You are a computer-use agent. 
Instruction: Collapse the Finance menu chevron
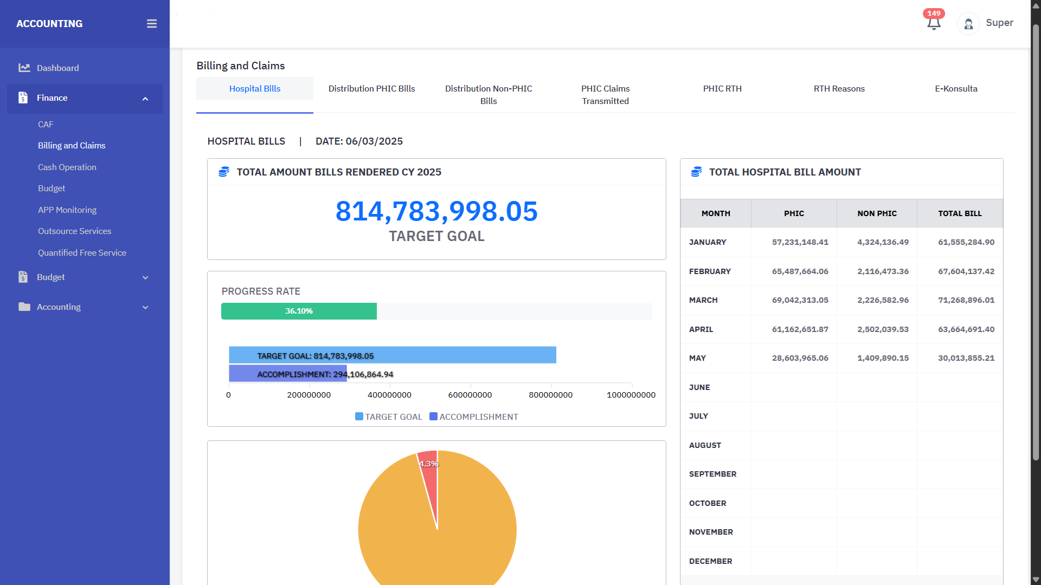pyautogui.click(x=145, y=99)
